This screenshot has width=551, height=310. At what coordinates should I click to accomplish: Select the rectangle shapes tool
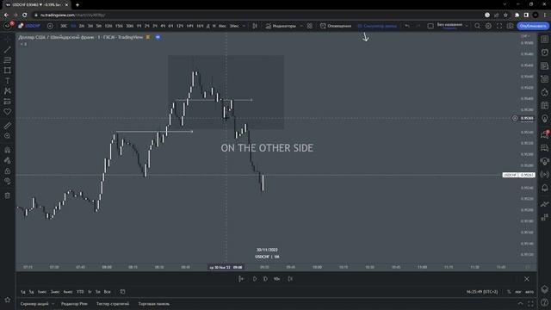8,71
